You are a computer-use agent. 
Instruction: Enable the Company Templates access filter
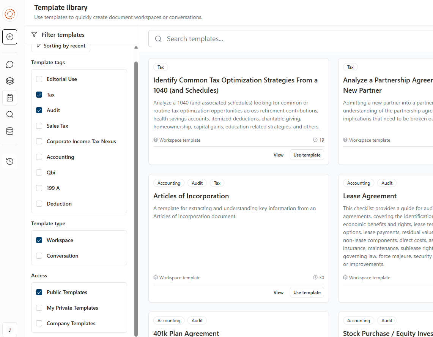pos(39,324)
